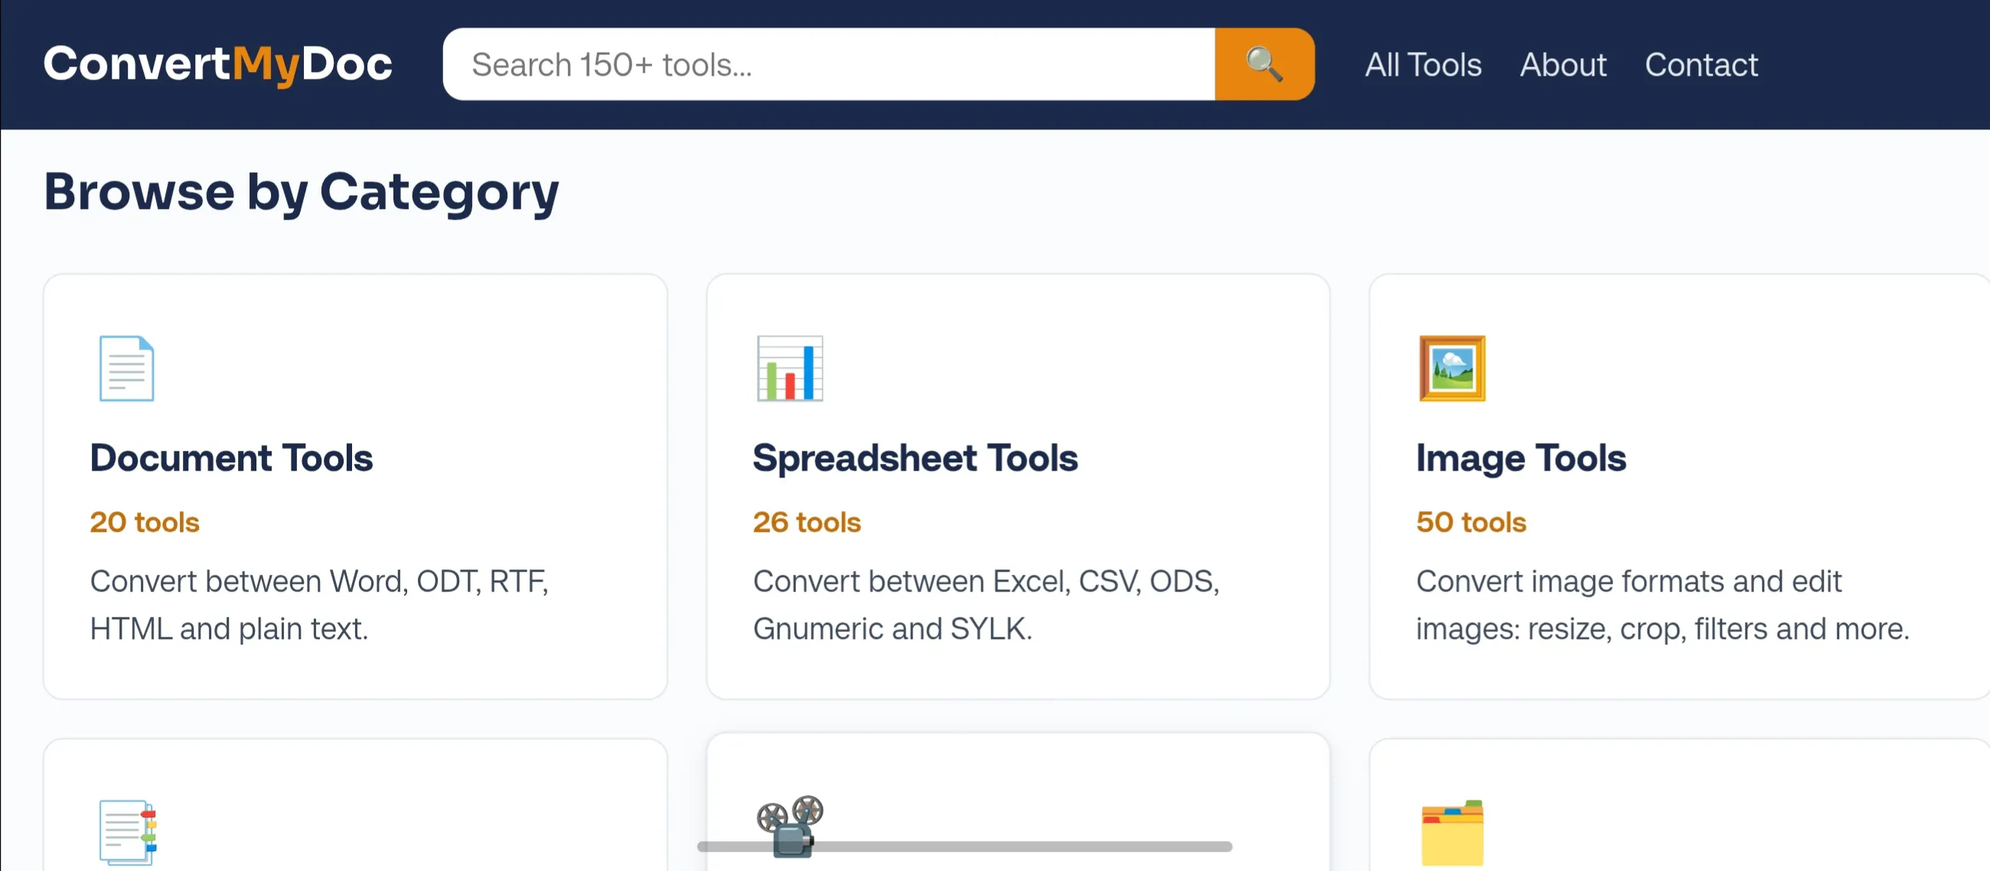Screen dimensions: 1990x871
Task: Click the ConvertMyDoc logo
Action: 218,64
